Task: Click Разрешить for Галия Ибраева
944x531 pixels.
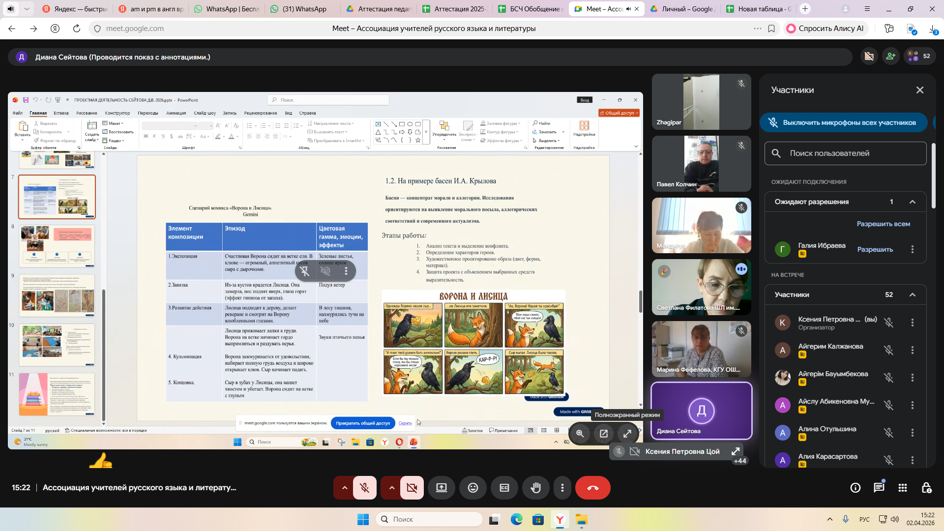Action: [x=875, y=249]
